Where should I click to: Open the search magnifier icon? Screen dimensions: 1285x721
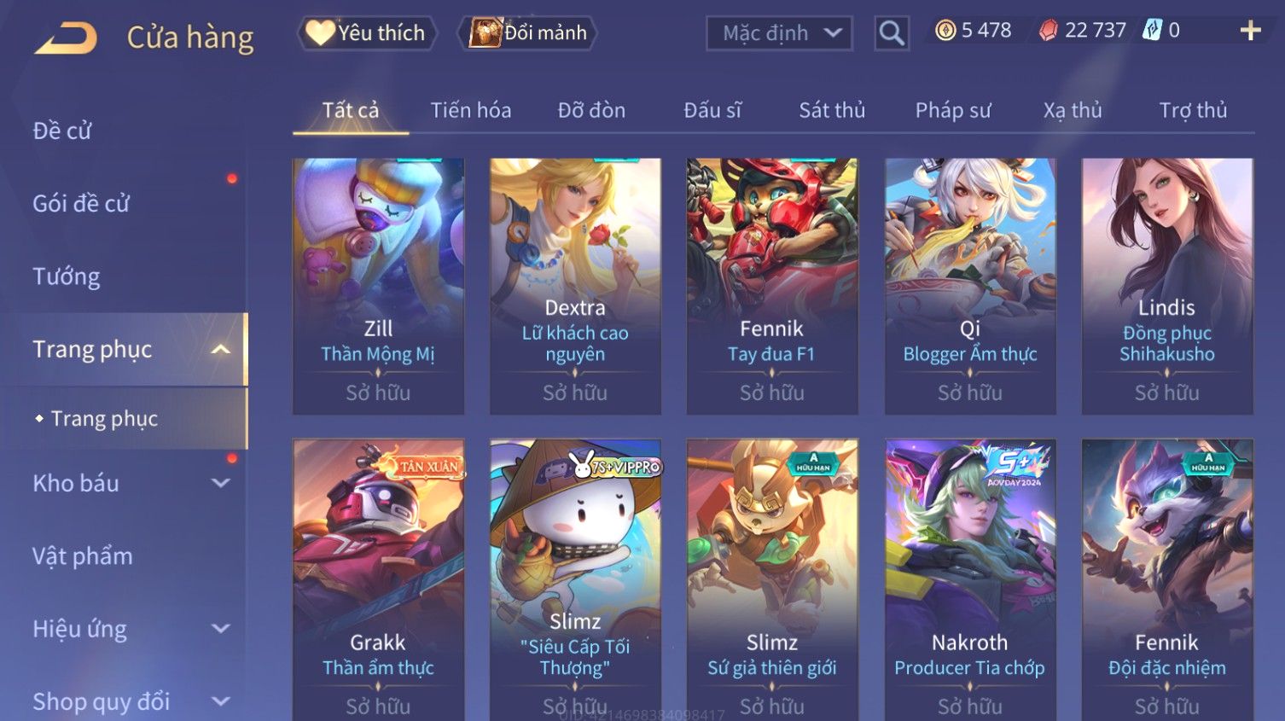892,33
